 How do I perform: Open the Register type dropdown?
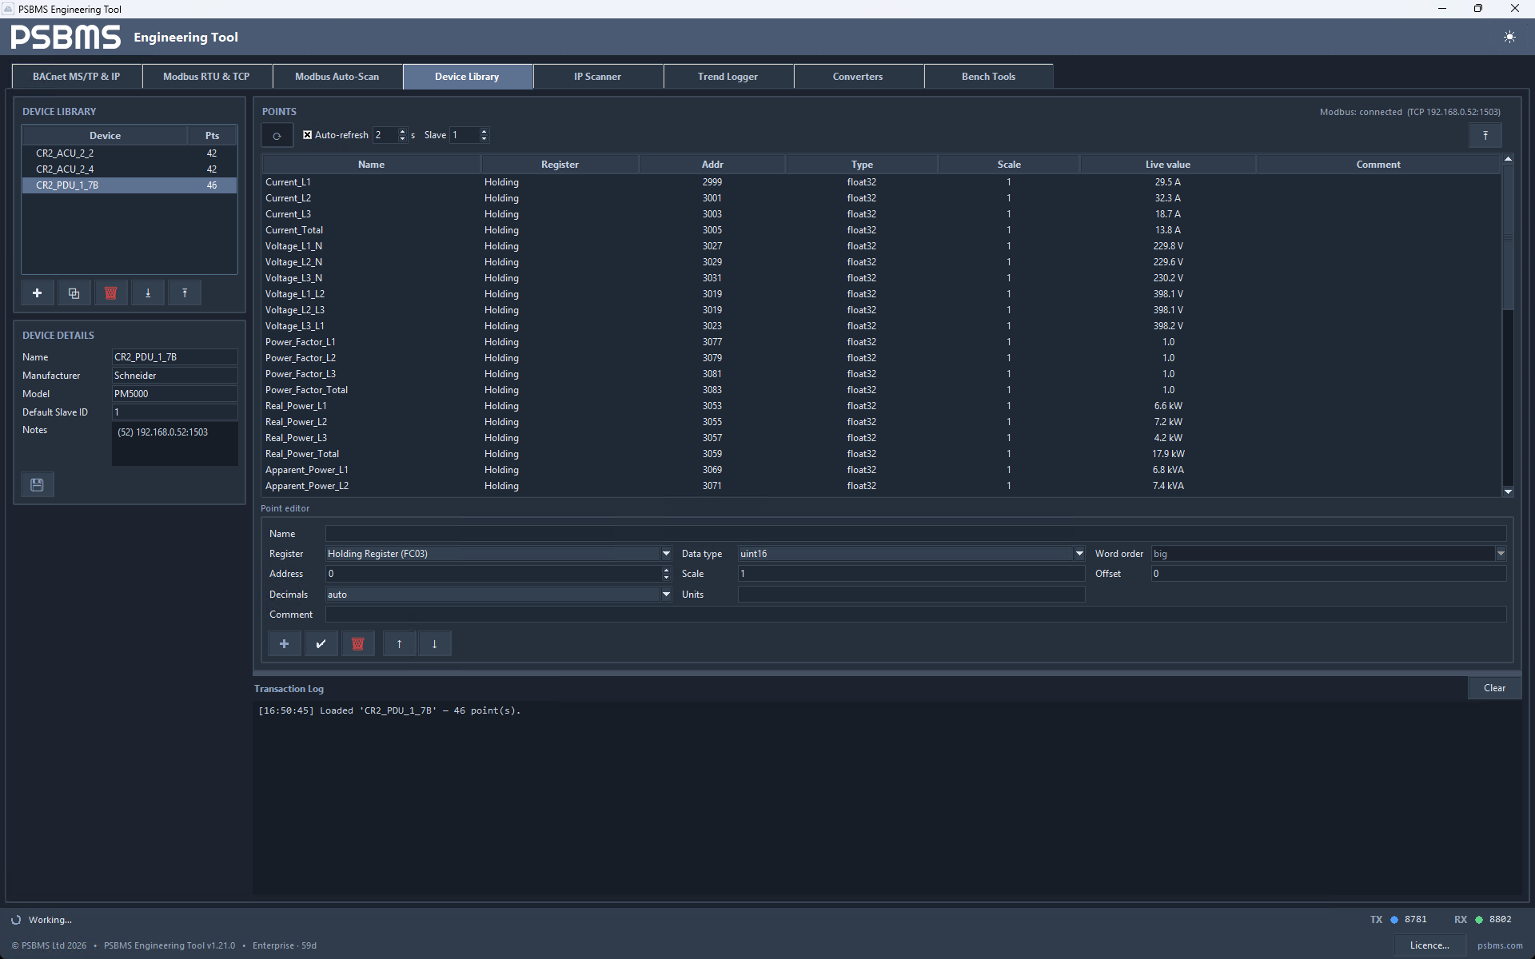pyautogui.click(x=666, y=553)
